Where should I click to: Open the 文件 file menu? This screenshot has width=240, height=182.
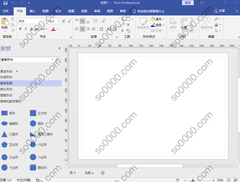point(6,11)
